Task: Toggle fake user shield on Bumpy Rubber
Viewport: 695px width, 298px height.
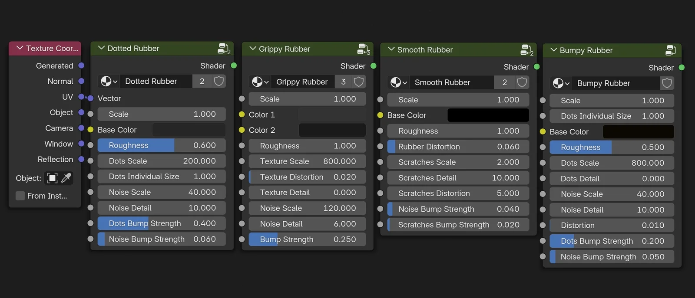Action: 667,83
